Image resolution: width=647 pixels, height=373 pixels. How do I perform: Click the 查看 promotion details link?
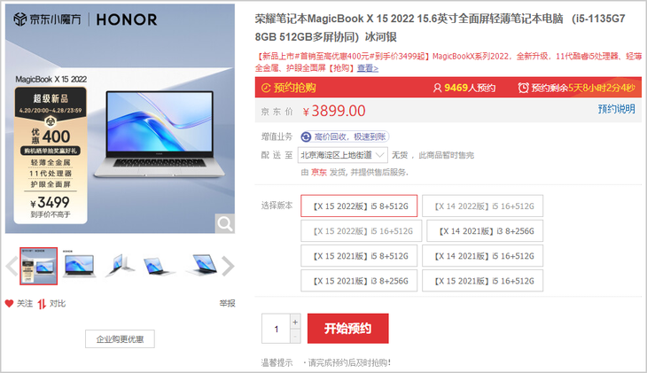[367, 68]
